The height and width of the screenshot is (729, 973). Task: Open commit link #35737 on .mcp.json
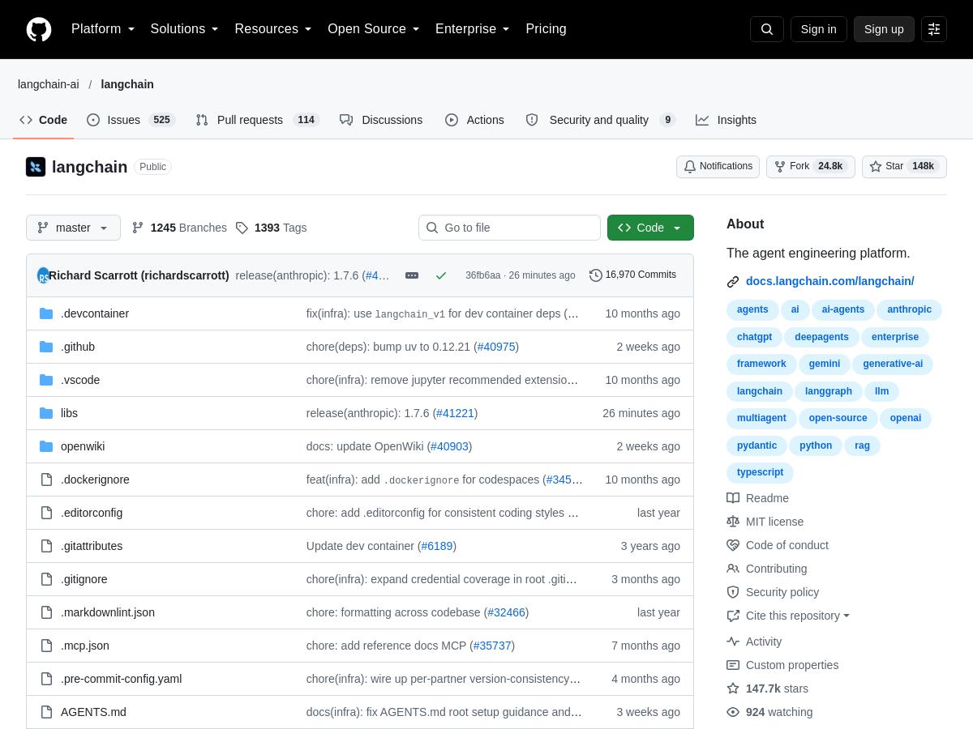492,646
